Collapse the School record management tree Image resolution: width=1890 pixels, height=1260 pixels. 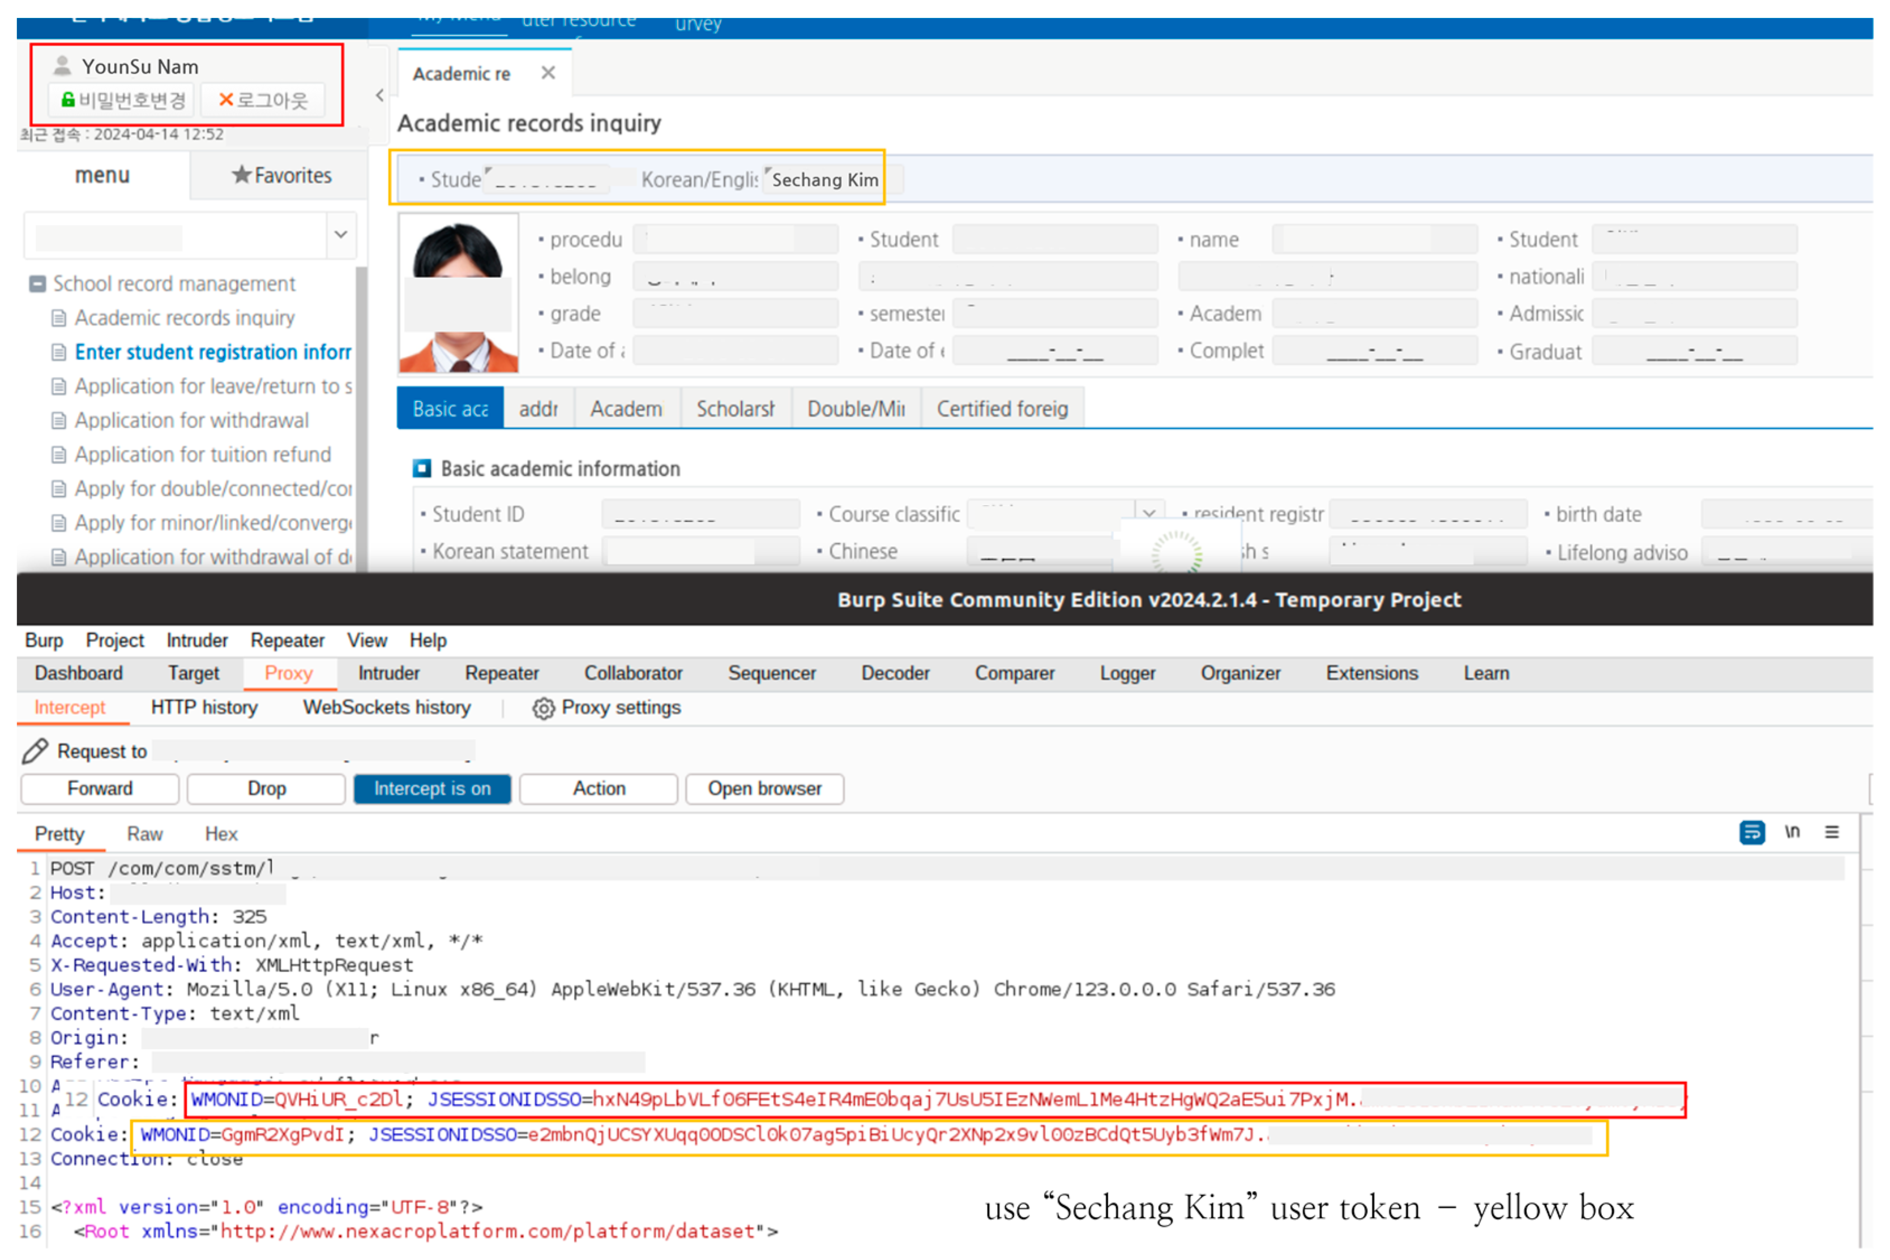[38, 284]
